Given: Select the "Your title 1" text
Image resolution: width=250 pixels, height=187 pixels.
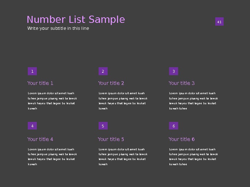Looking at the screenshot, I should click(x=40, y=83).
